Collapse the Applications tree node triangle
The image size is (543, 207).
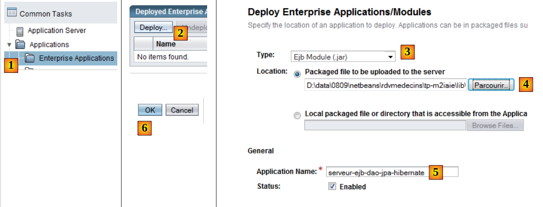[9, 45]
